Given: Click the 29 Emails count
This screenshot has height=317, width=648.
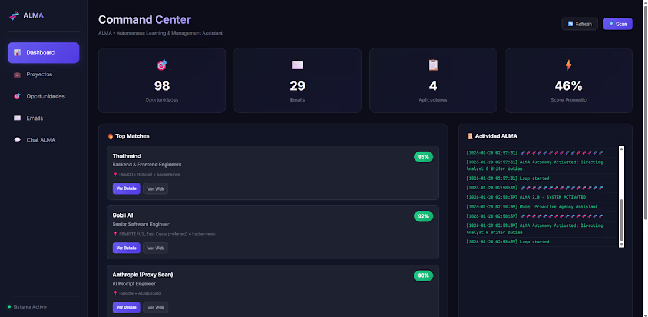Looking at the screenshot, I should (x=297, y=85).
